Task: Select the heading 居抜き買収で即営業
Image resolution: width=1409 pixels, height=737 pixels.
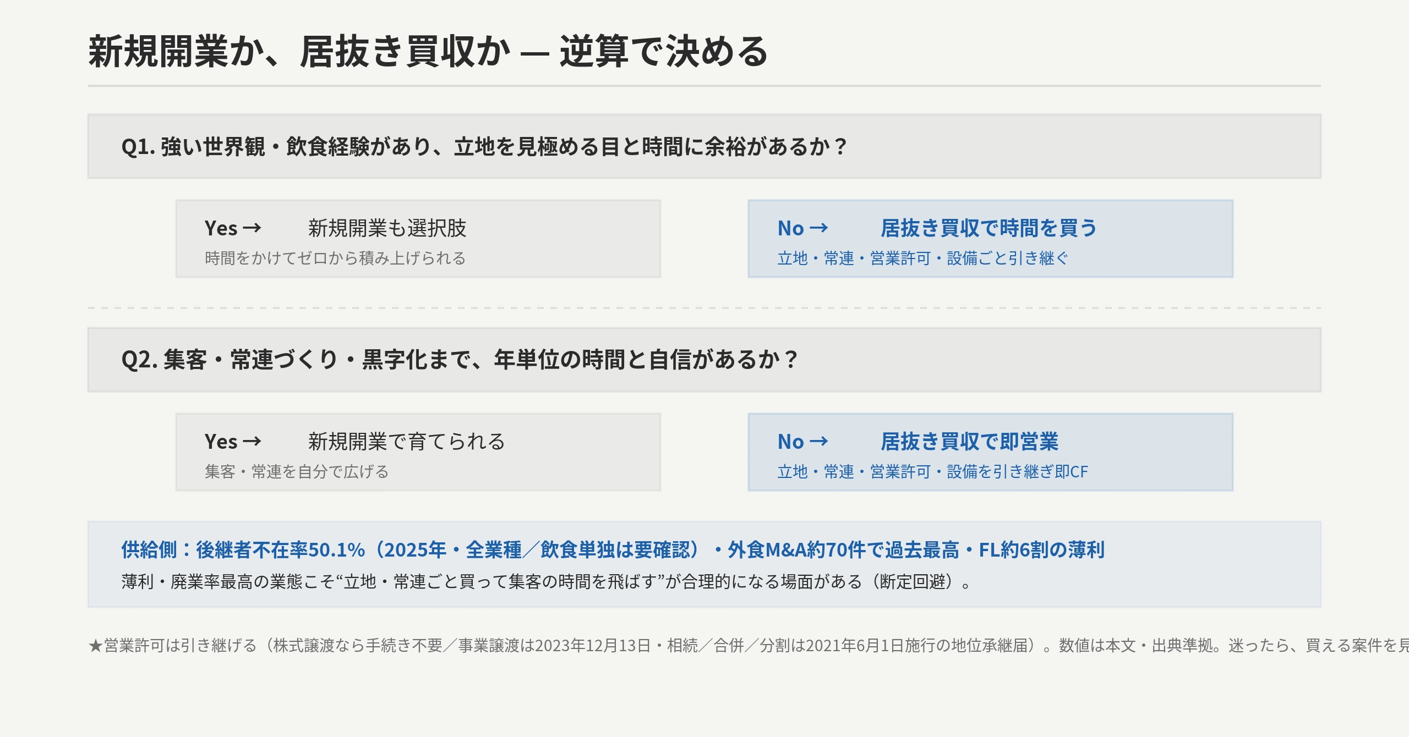Action: pyautogui.click(x=969, y=442)
